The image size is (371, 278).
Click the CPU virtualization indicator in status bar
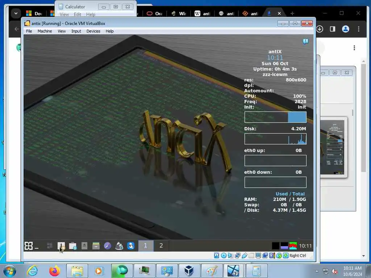272,256
